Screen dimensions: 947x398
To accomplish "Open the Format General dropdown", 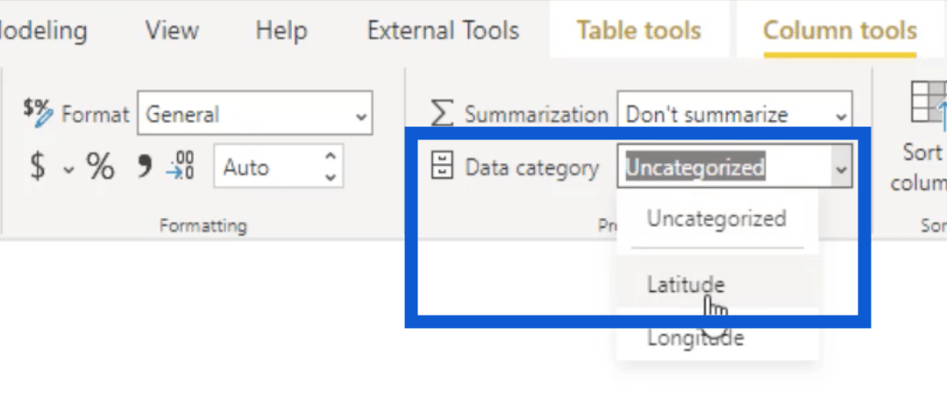I will 255,113.
